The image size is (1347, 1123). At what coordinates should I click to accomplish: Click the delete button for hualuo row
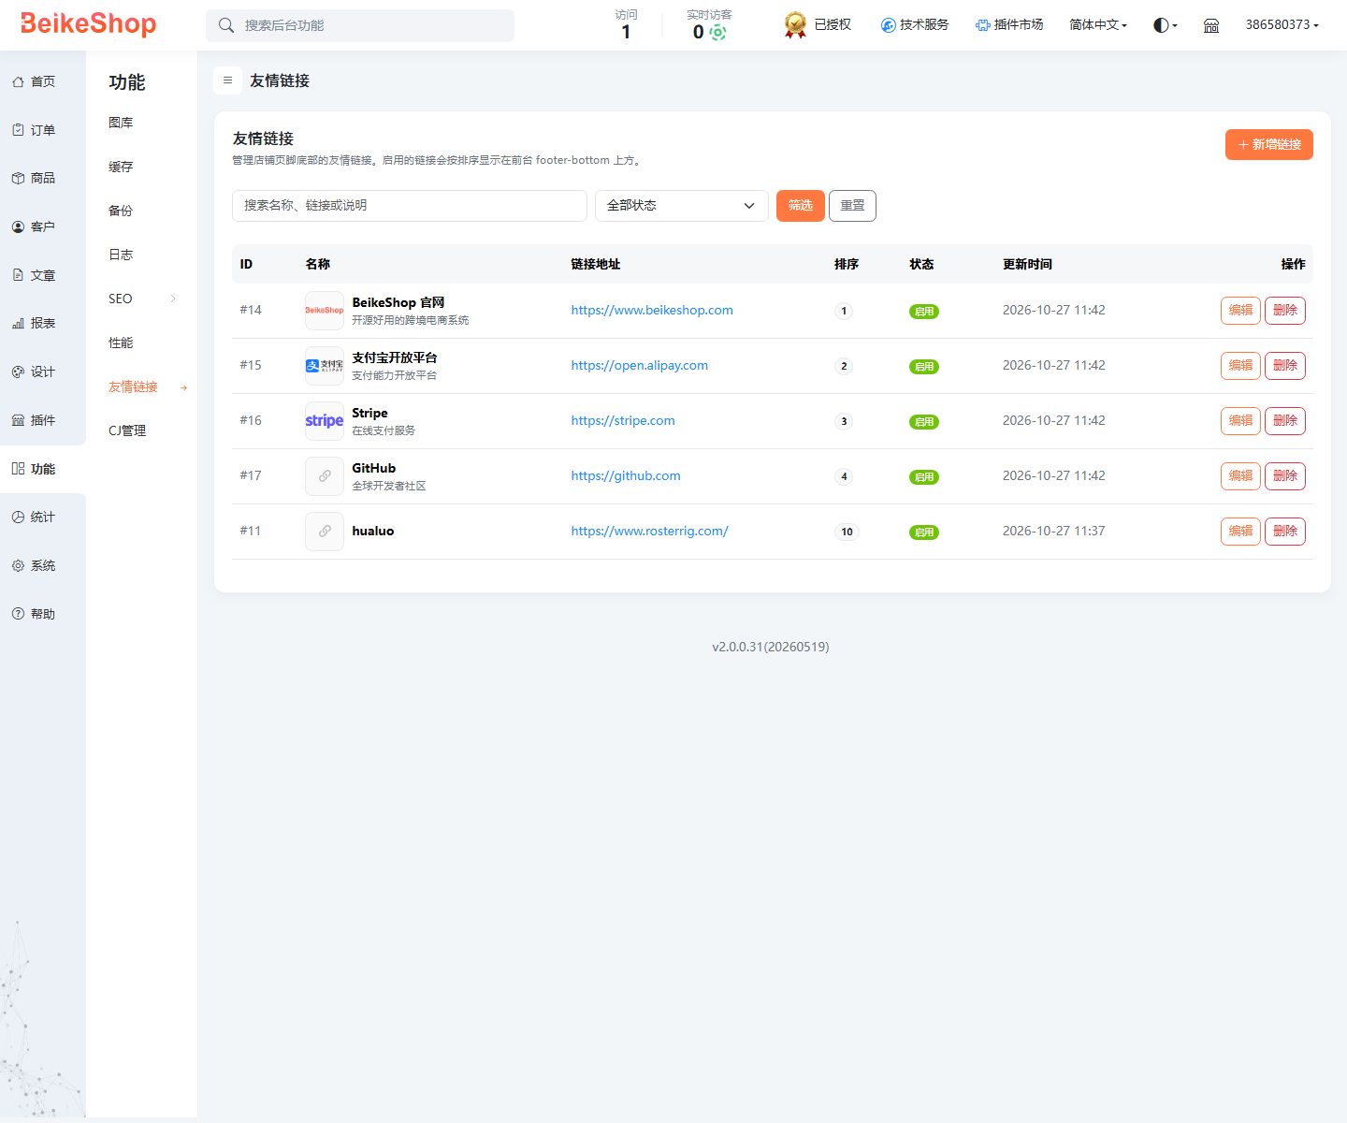coord(1285,532)
